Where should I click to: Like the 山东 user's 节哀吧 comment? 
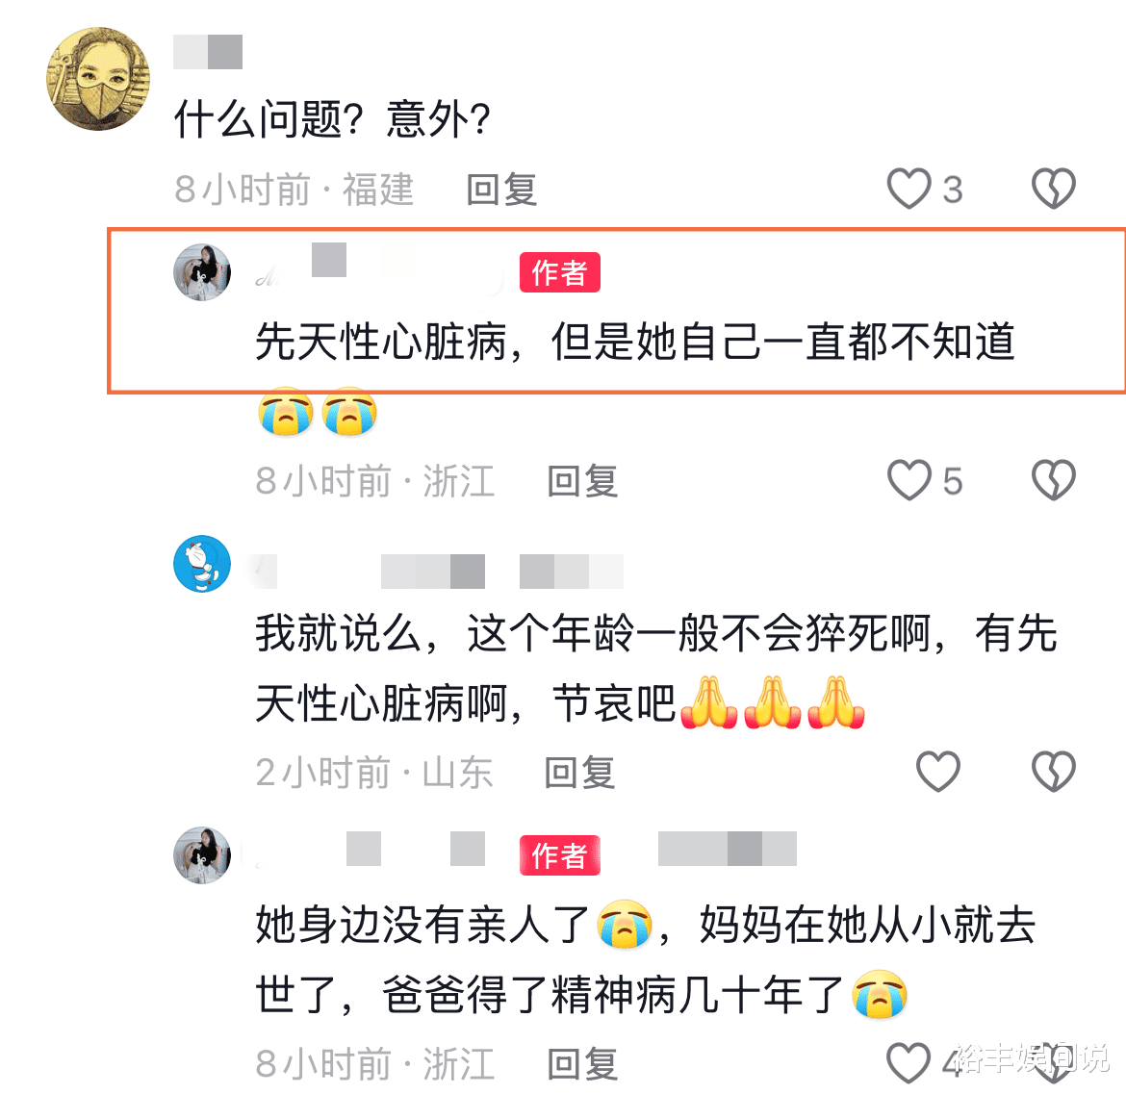[x=938, y=772]
